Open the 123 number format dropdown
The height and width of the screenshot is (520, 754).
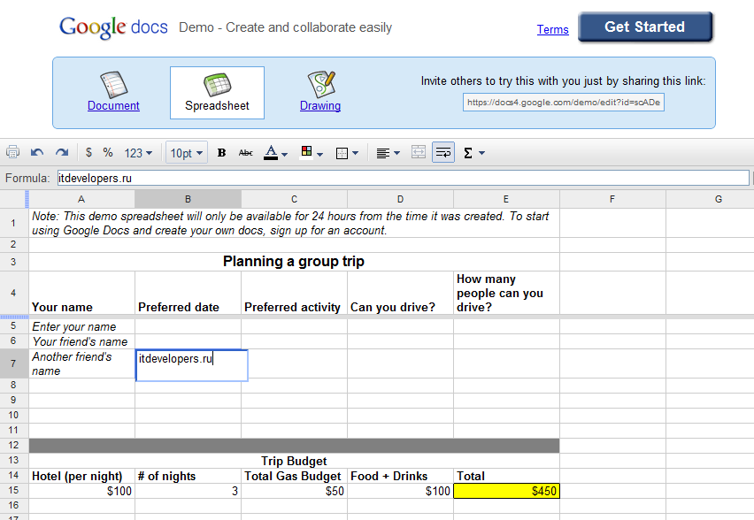point(138,153)
